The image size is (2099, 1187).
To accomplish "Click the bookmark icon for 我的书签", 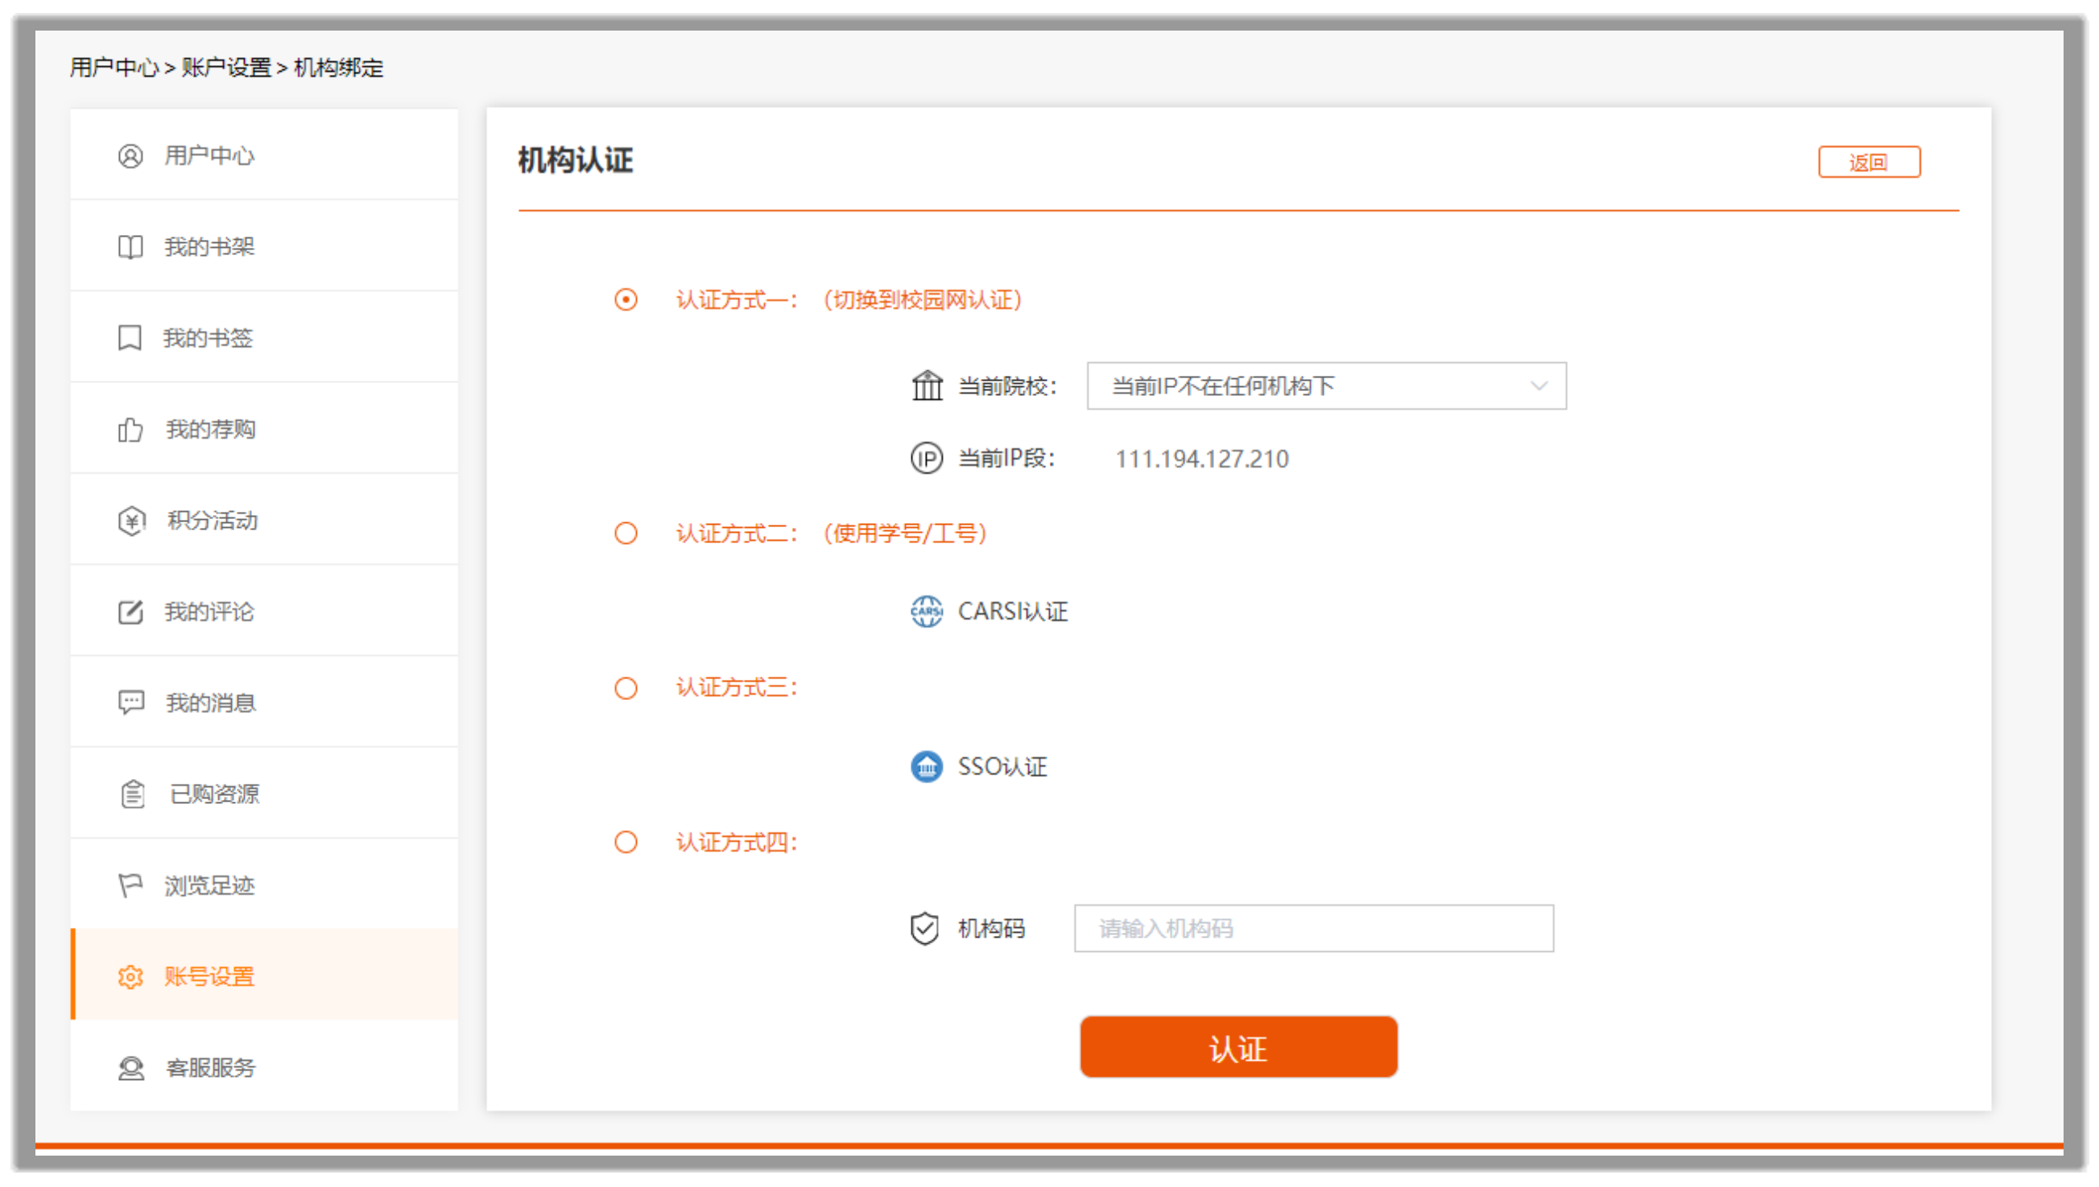I will (x=130, y=337).
